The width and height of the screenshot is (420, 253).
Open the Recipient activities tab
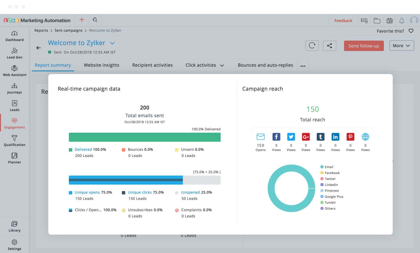click(x=152, y=65)
